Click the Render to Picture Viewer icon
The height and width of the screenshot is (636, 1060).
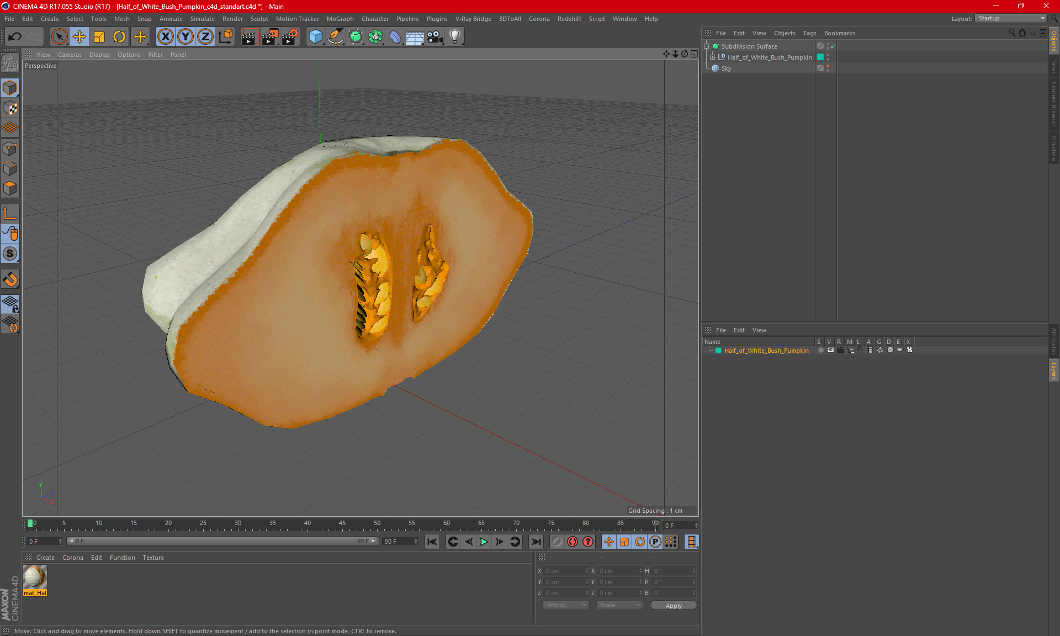tap(270, 37)
